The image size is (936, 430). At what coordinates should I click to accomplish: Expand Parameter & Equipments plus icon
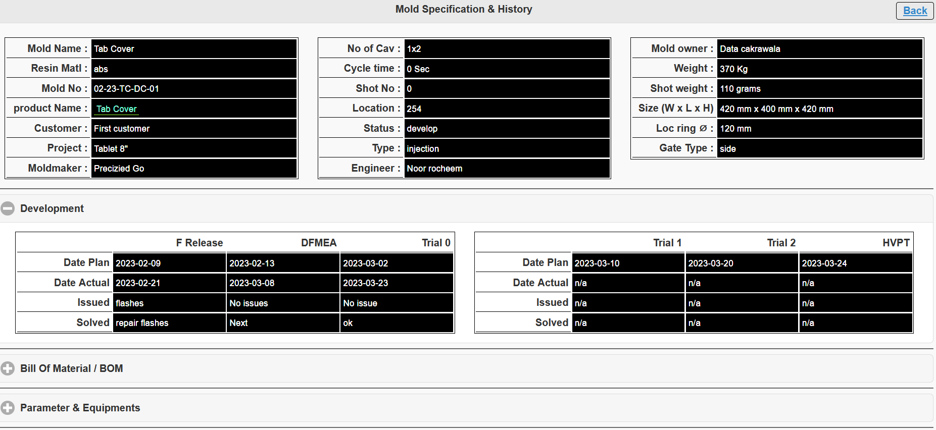tap(8, 408)
